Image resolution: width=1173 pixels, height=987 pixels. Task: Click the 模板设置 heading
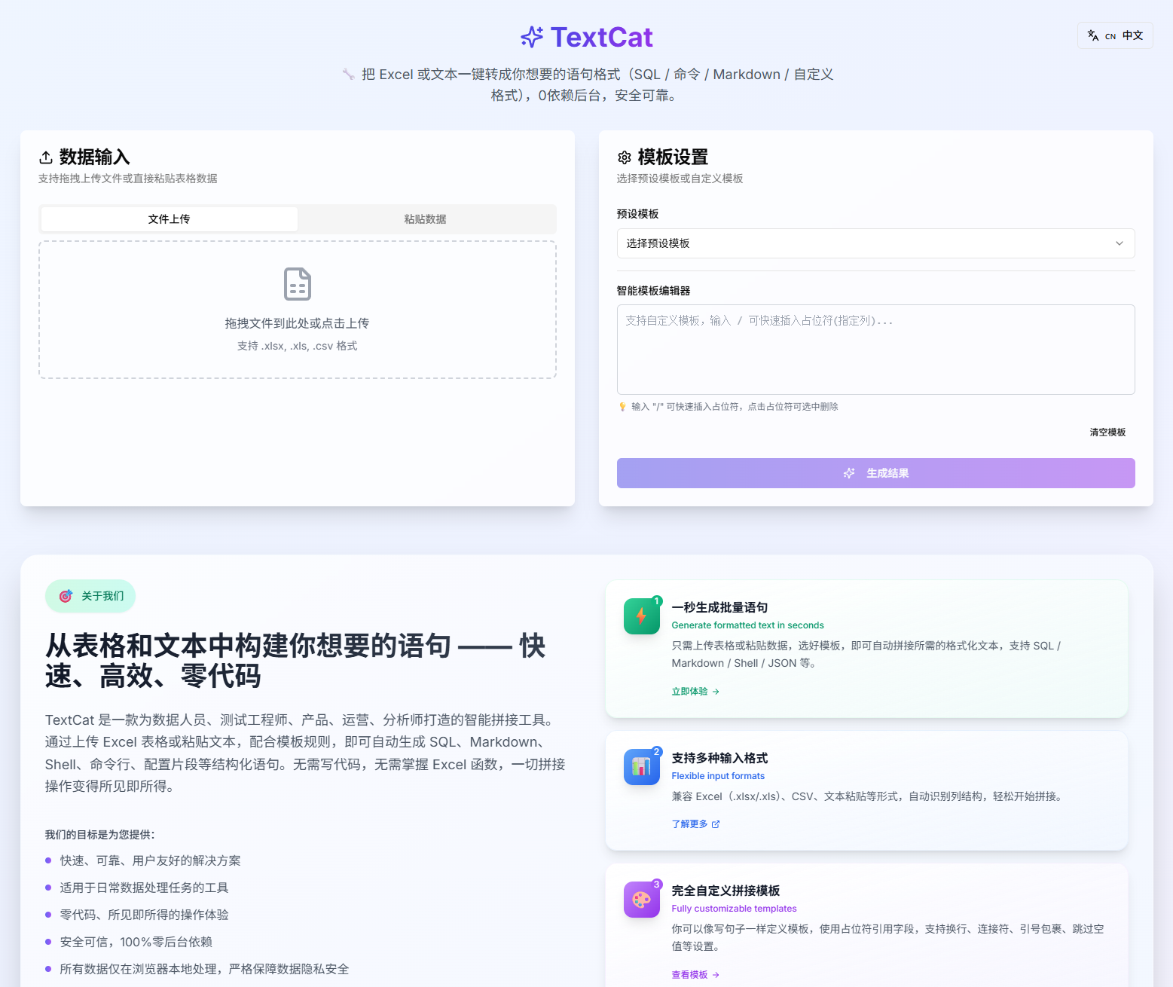(674, 157)
